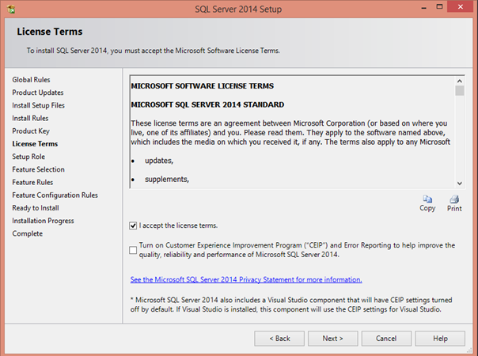Image resolution: width=478 pixels, height=356 pixels.
Task: Select Install Rules step in sidebar
Action: click(30, 118)
